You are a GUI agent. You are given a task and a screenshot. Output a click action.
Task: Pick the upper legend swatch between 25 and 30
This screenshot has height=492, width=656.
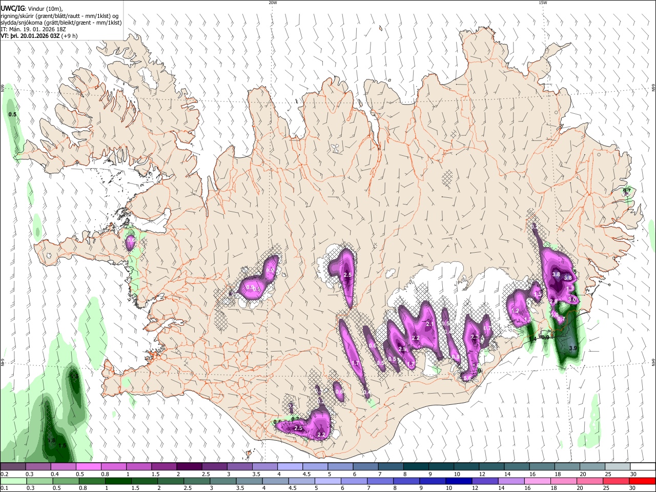[x=618, y=467]
